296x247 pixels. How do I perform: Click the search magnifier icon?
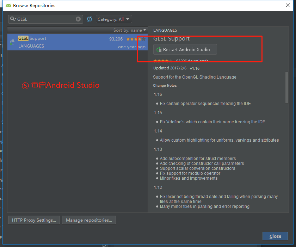[11, 19]
